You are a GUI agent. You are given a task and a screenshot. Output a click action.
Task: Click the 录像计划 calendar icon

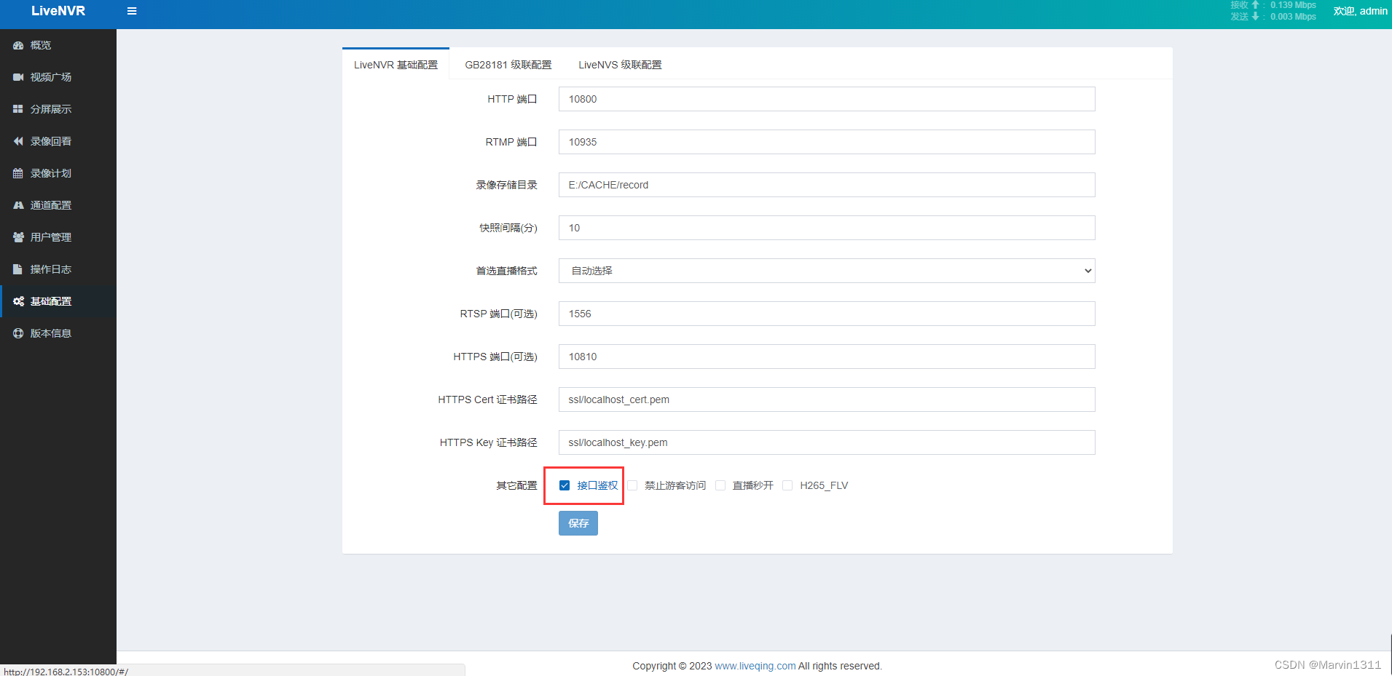[18, 173]
